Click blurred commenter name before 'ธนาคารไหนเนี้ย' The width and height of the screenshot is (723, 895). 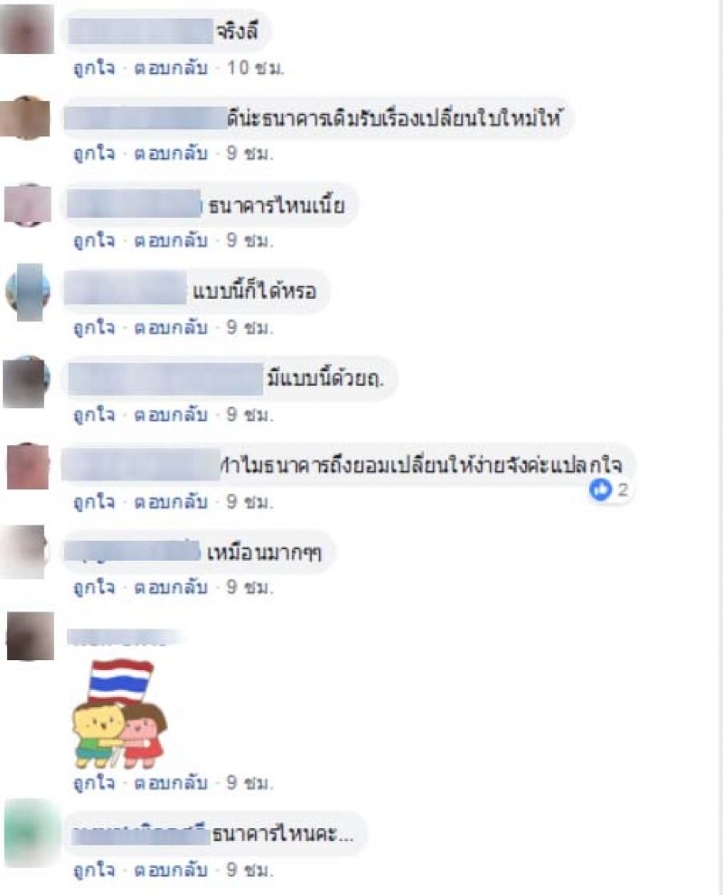[134, 204]
